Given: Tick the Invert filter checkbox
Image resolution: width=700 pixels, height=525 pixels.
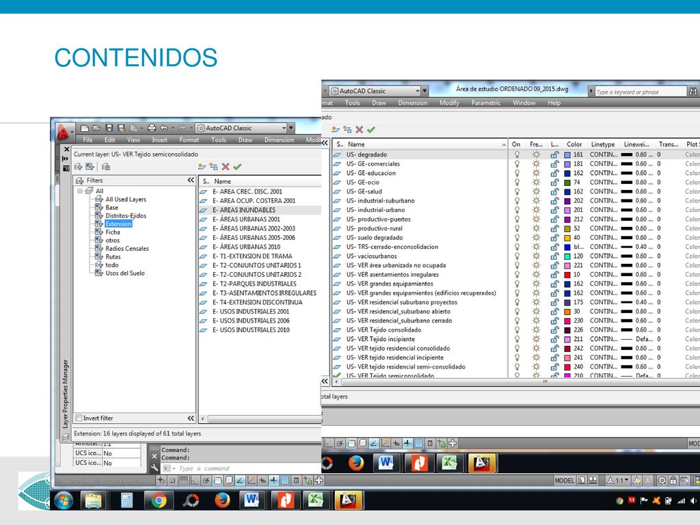Looking at the screenshot, I should (79, 418).
